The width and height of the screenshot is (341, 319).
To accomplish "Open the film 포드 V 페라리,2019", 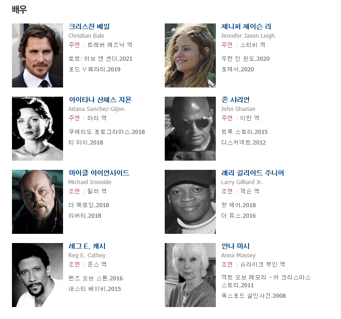I will (x=94, y=70).
